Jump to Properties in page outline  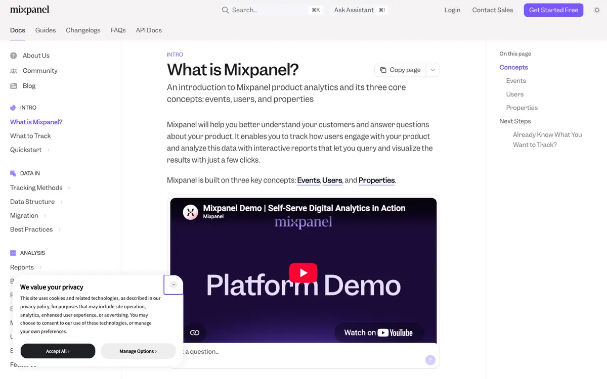tap(522, 108)
